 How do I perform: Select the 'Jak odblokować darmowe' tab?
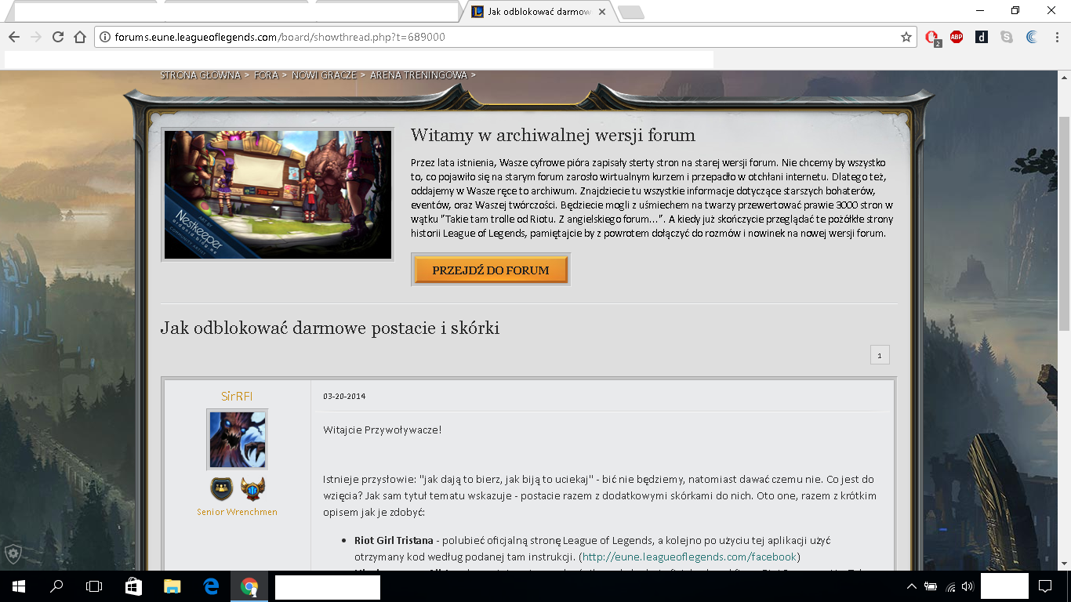click(x=538, y=13)
